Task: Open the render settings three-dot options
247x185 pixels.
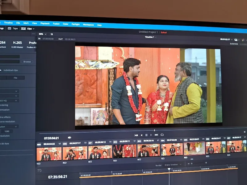Action: [x=34, y=34]
